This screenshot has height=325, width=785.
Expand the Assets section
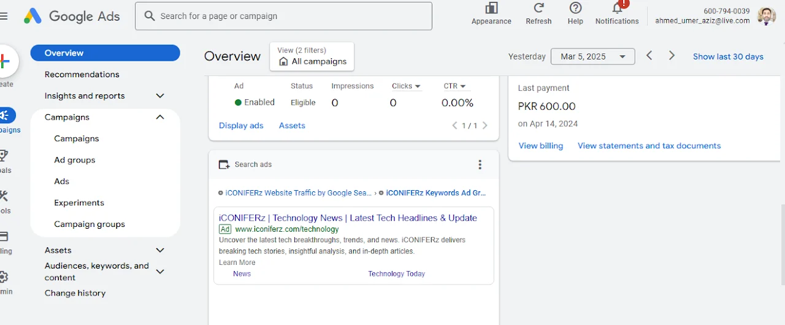click(x=160, y=250)
